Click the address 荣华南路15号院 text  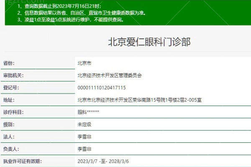(149, 100)
